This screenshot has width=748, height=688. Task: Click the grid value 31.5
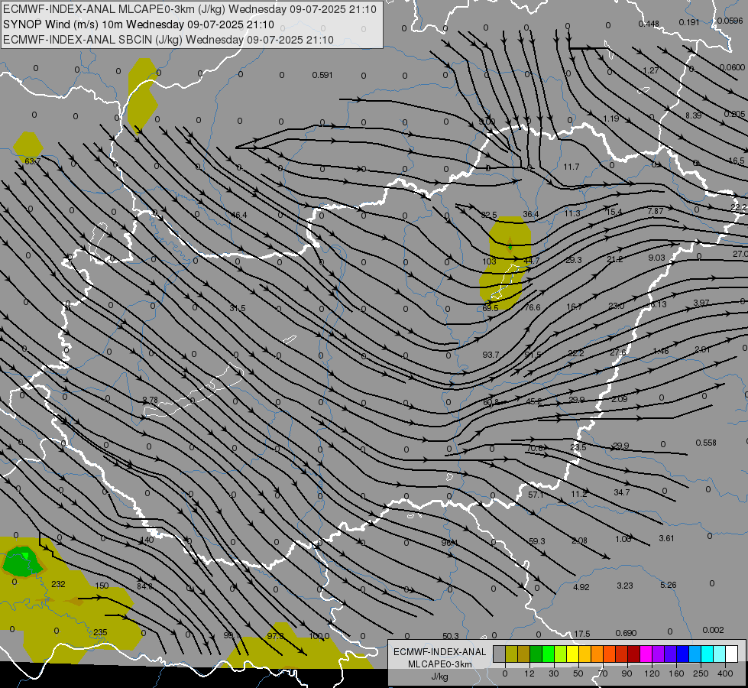pos(238,308)
